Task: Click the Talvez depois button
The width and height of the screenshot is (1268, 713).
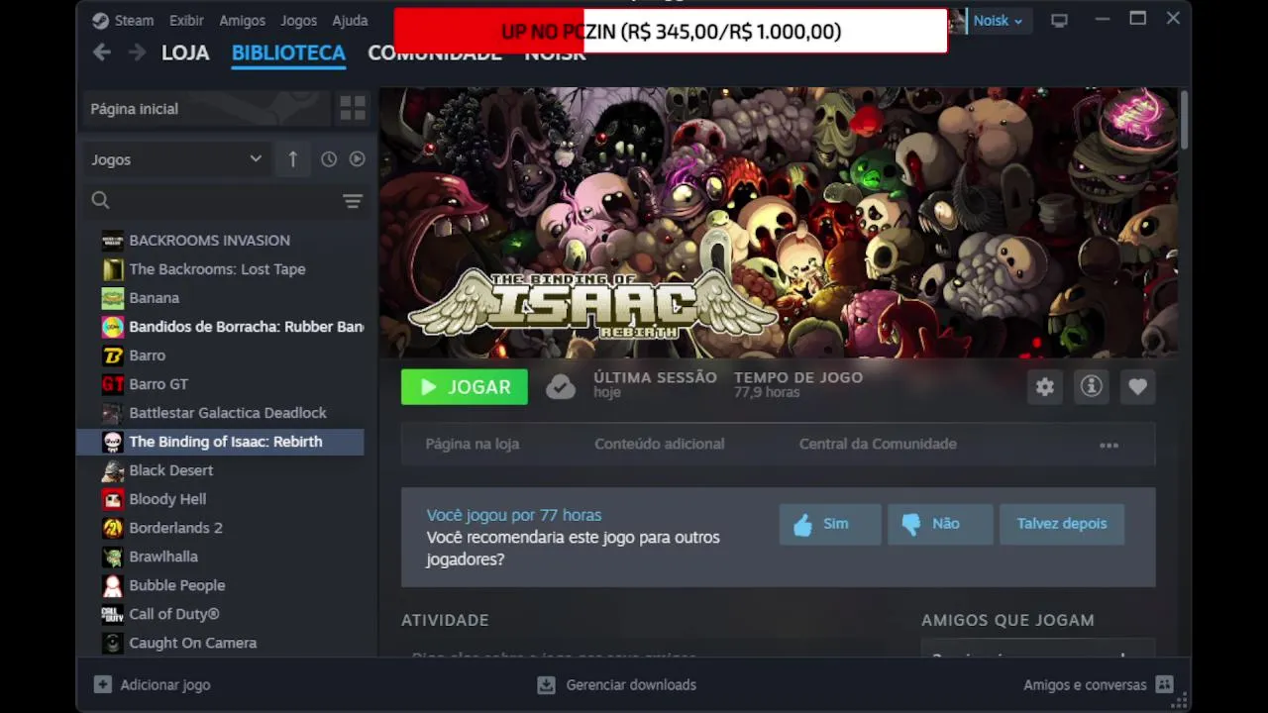Action: tap(1062, 524)
